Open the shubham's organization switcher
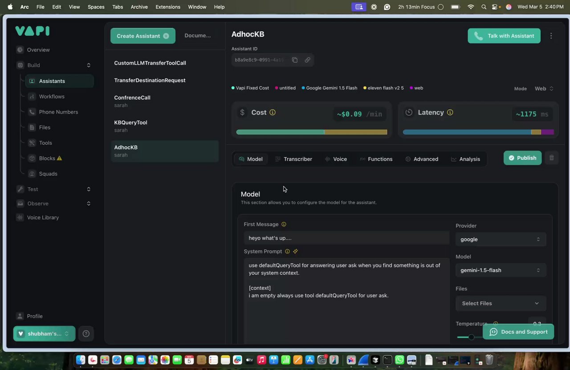 tap(44, 333)
